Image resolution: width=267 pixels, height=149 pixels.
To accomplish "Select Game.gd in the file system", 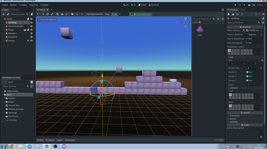I will pos(13,112).
